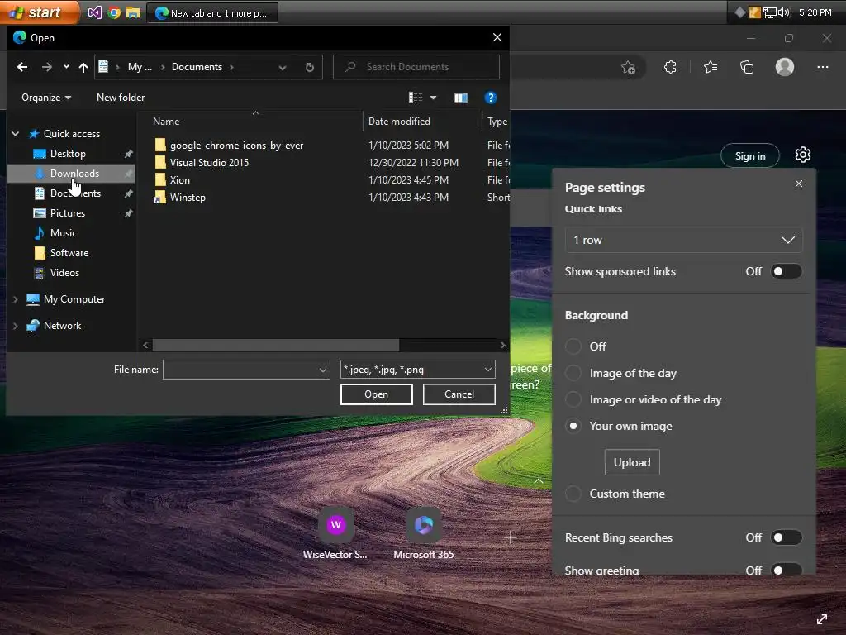Select Image of the day background
The image size is (846, 635).
(573, 373)
